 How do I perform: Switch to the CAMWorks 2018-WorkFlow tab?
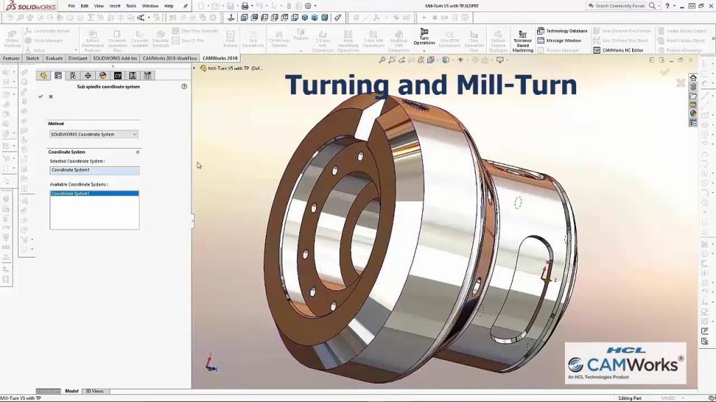pyautogui.click(x=170, y=59)
